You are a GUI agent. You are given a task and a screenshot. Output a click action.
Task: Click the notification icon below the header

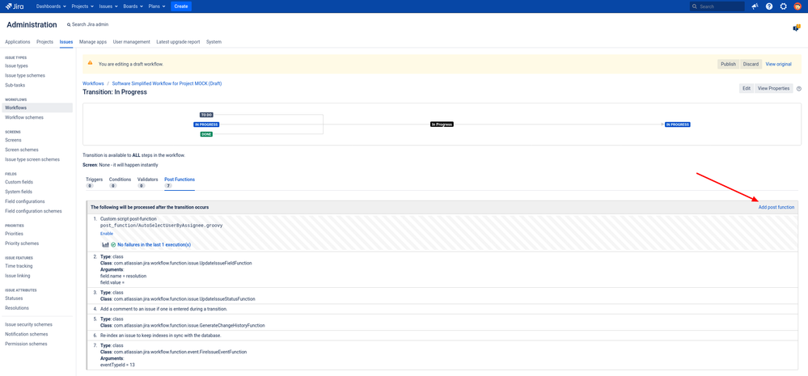[796, 27]
